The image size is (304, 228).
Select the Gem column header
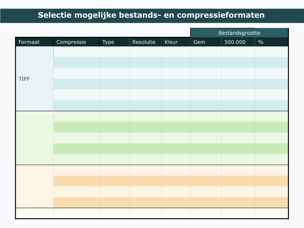tap(206, 42)
